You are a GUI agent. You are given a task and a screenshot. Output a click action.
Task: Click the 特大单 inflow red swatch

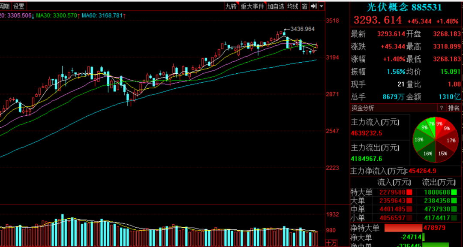[x=409, y=193]
